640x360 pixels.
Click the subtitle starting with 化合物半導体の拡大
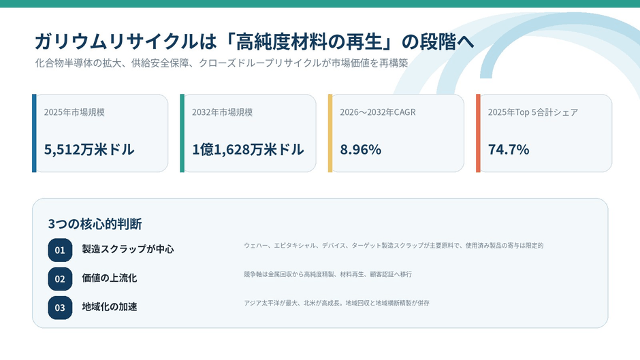pyautogui.click(x=222, y=63)
